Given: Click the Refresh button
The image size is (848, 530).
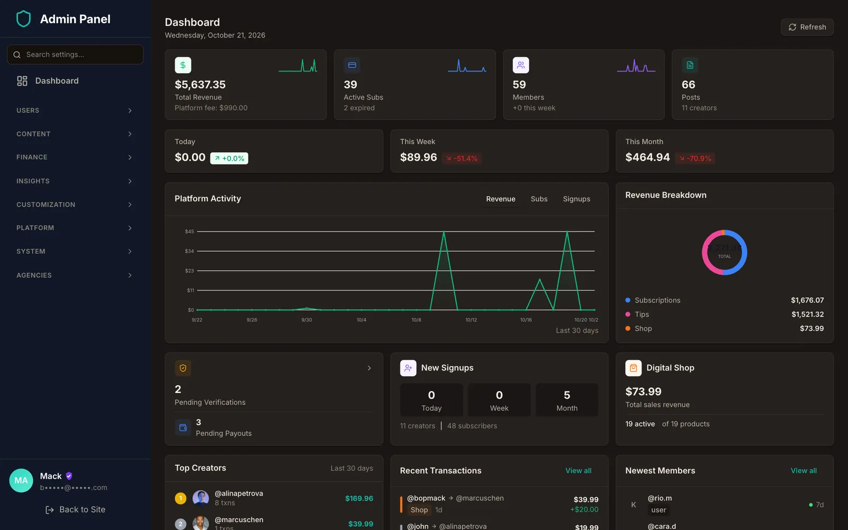Looking at the screenshot, I should (x=807, y=27).
